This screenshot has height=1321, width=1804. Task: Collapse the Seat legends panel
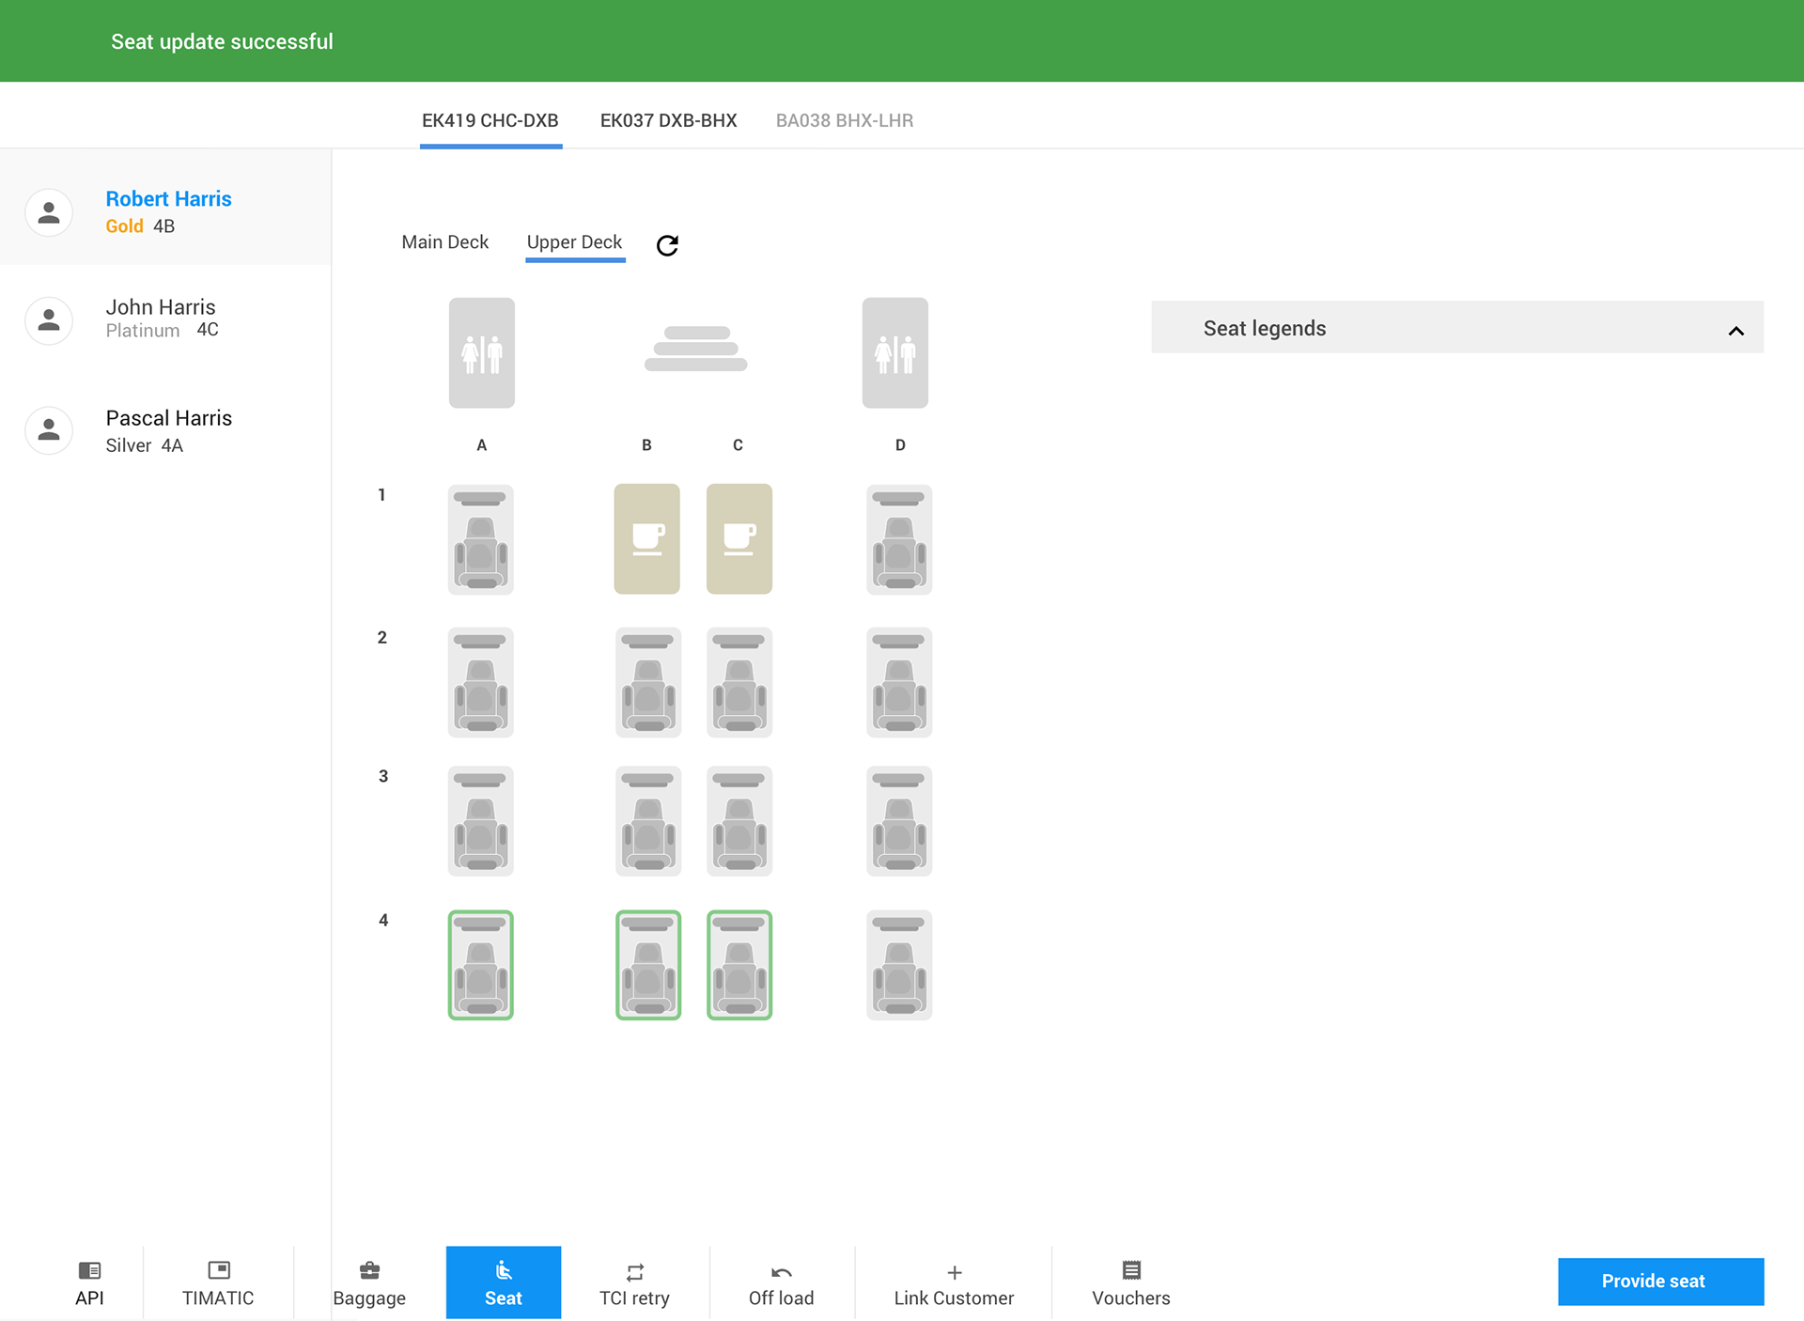tap(1735, 330)
